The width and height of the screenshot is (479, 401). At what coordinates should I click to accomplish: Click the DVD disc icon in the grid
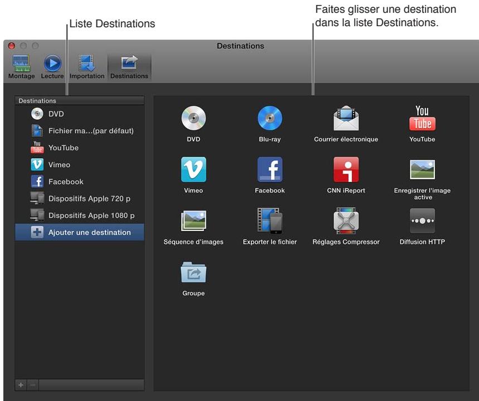pyautogui.click(x=193, y=118)
